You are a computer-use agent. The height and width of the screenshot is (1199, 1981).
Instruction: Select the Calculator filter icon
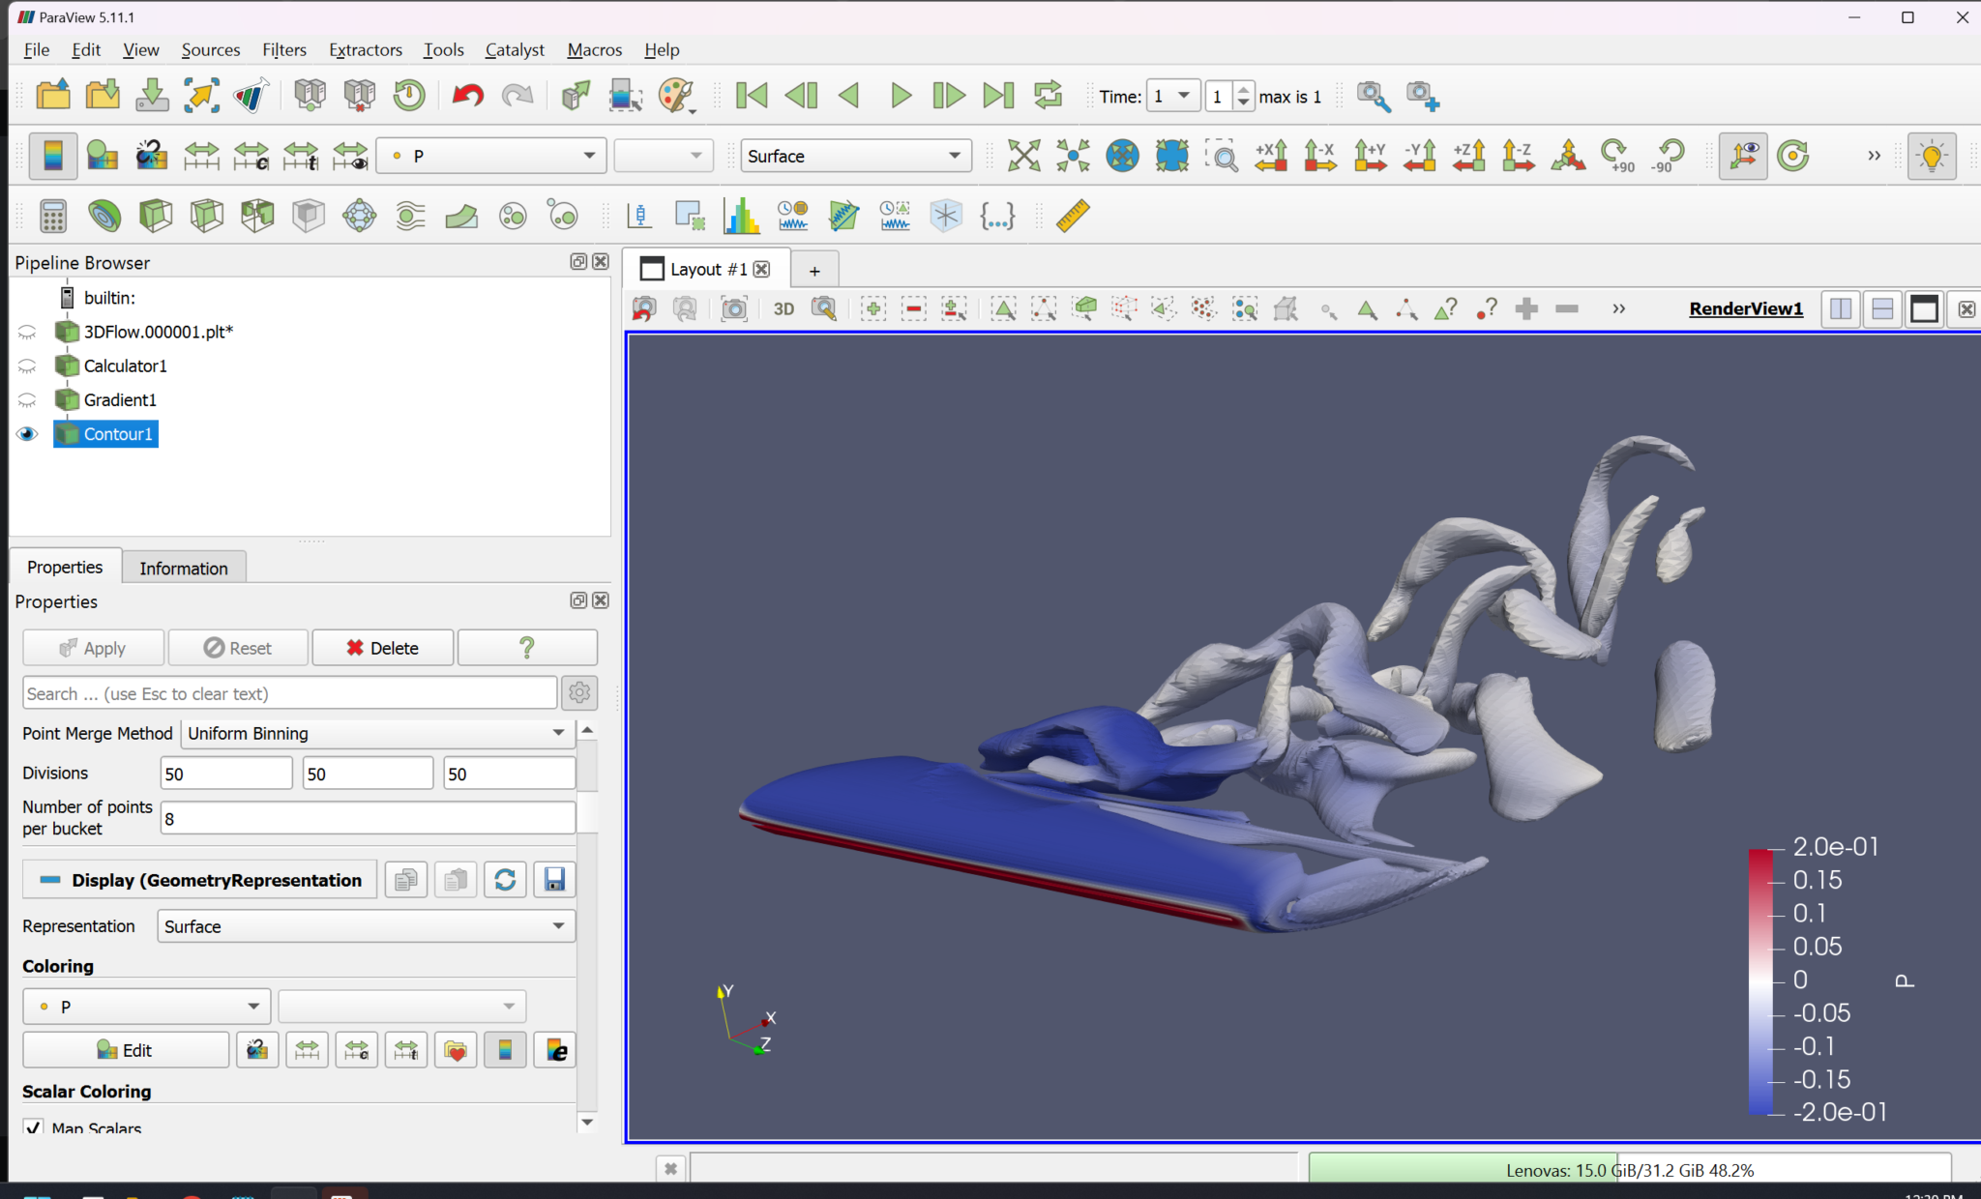point(53,215)
